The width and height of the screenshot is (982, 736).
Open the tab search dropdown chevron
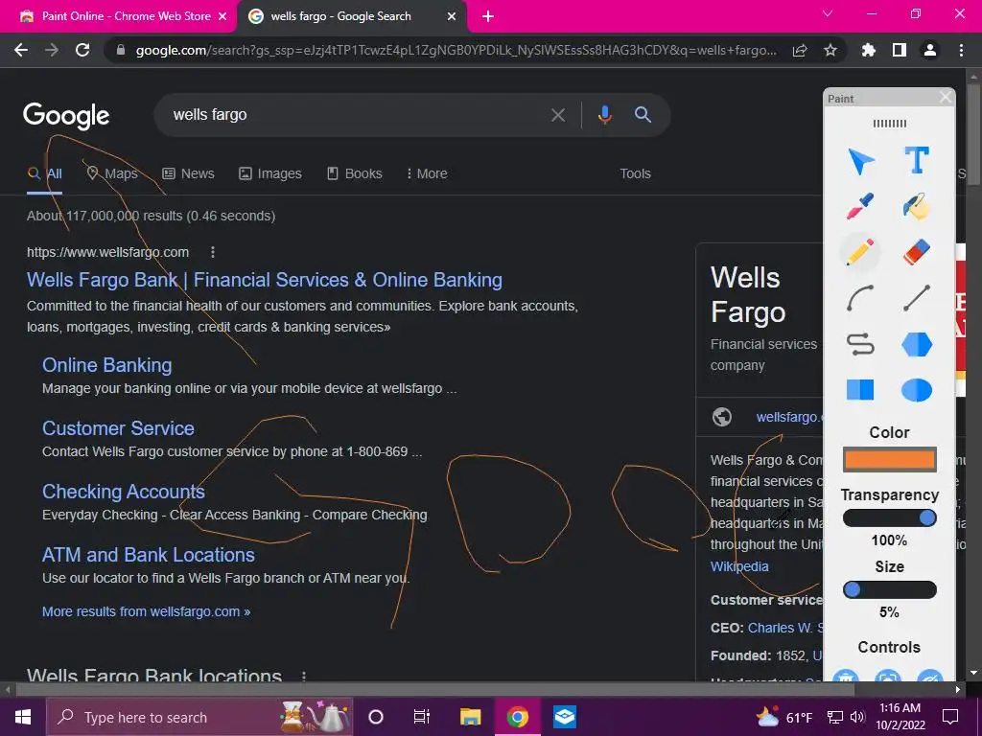point(828,13)
